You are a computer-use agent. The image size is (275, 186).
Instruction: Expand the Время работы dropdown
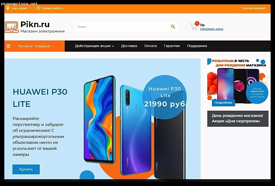click(54, 8)
